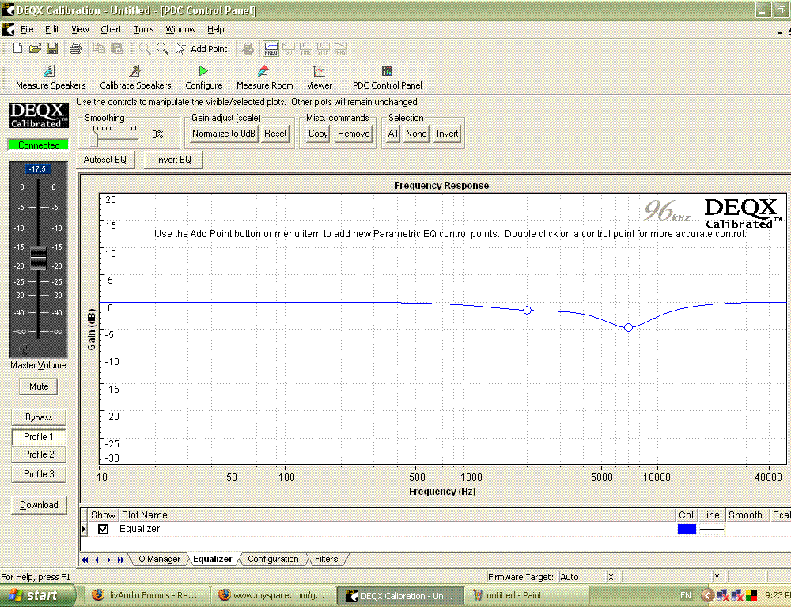
Task: Open the Help menu
Action: [x=215, y=29]
